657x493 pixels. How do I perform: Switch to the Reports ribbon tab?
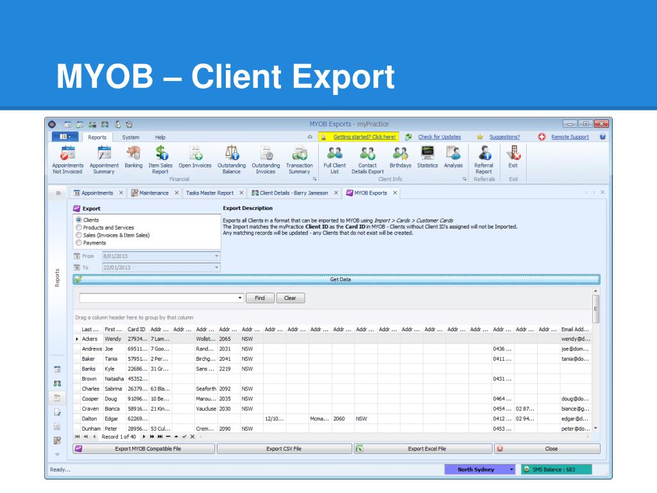click(x=98, y=137)
